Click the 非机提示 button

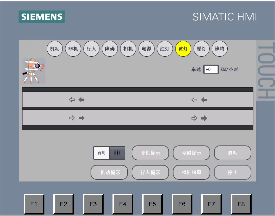click(150, 153)
